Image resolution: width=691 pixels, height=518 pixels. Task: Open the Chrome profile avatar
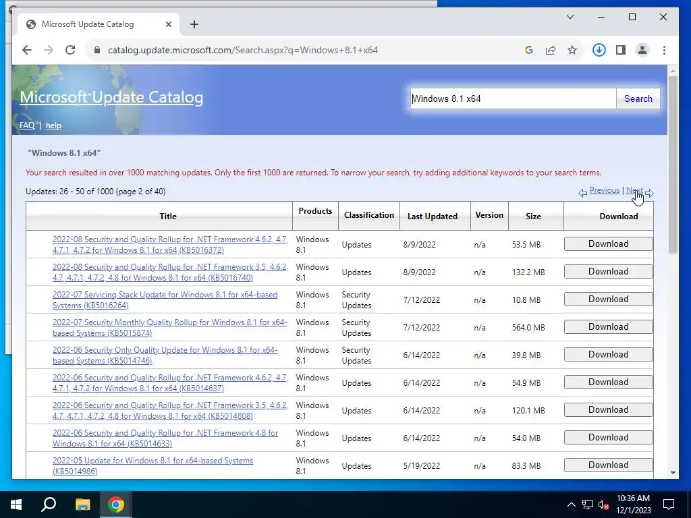(642, 50)
